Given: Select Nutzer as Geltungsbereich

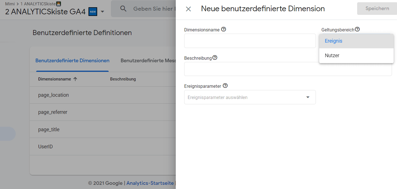Looking at the screenshot, I should point(332,55).
